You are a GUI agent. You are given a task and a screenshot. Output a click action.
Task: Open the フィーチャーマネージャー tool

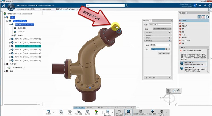click(x=108, y=112)
